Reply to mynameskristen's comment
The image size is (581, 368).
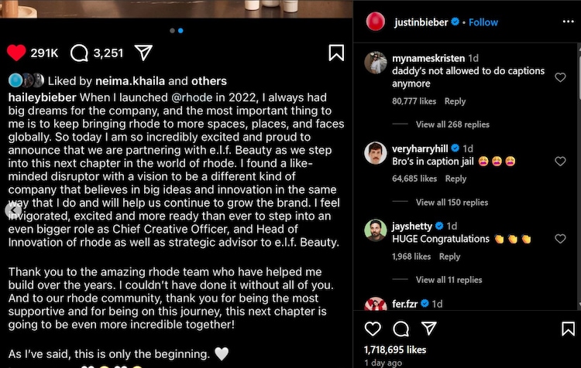[x=455, y=101]
